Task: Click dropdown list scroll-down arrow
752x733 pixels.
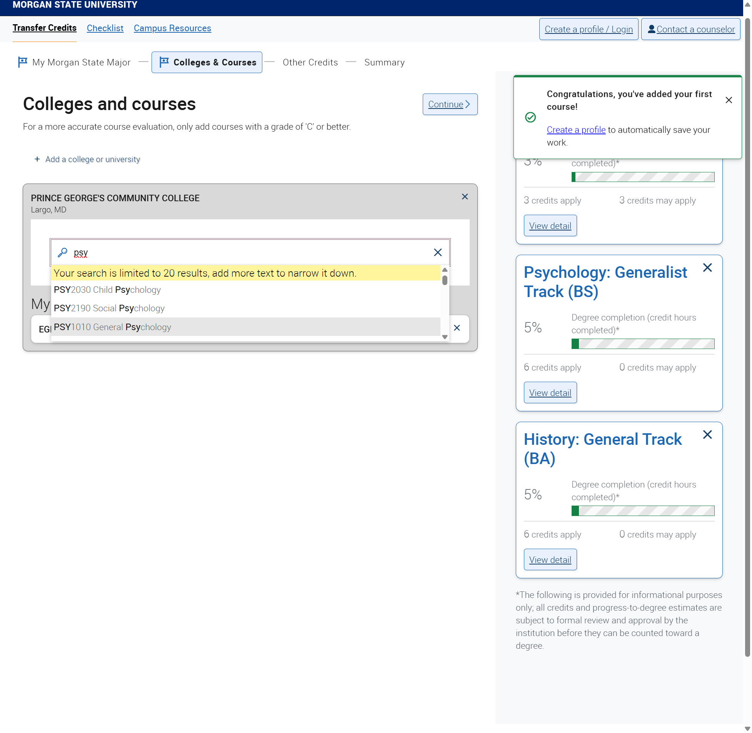Action: point(445,337)
